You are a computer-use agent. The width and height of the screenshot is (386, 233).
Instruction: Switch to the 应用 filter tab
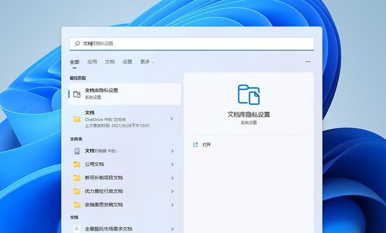click(92, 62)
